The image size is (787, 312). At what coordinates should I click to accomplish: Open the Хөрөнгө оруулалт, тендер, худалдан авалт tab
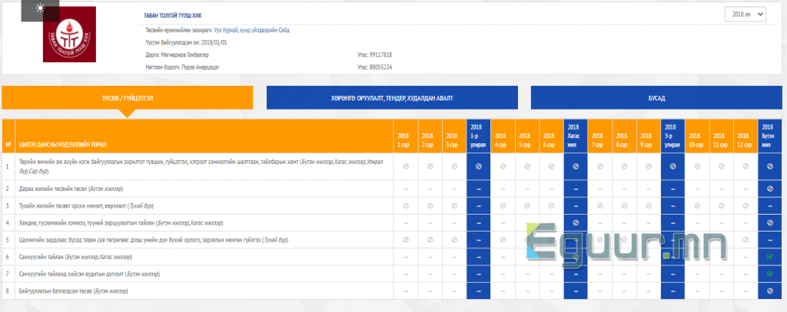pos(391,98)
